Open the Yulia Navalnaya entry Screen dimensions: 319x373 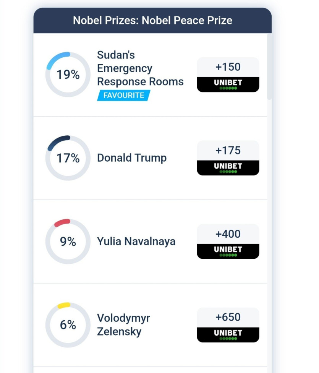(x=136, y=242)
